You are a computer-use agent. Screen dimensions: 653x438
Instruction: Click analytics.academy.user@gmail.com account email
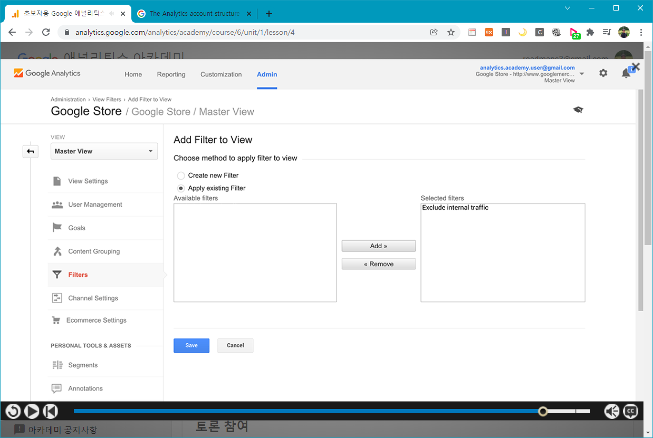tap(527, 67)
